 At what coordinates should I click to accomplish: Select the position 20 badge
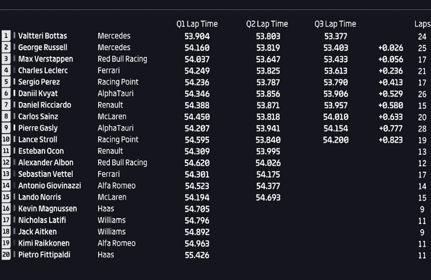point(6,255)
